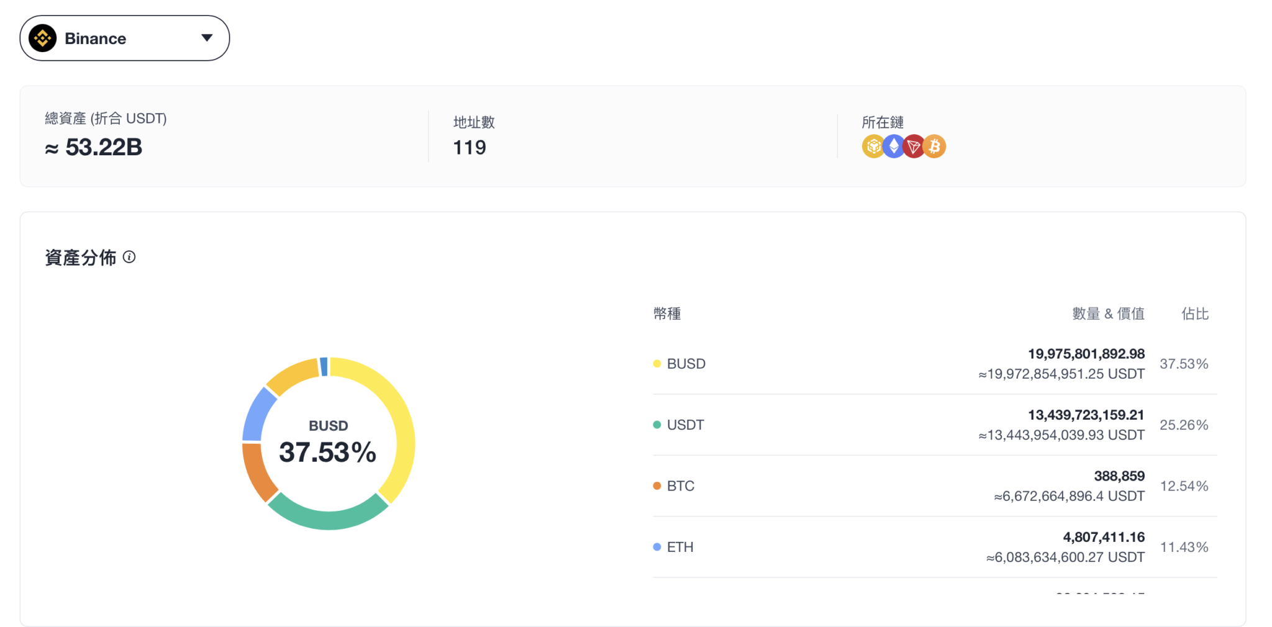Click the Ethereum chain icon
This screenshot has width=1272, height=627.
(894, 147)
